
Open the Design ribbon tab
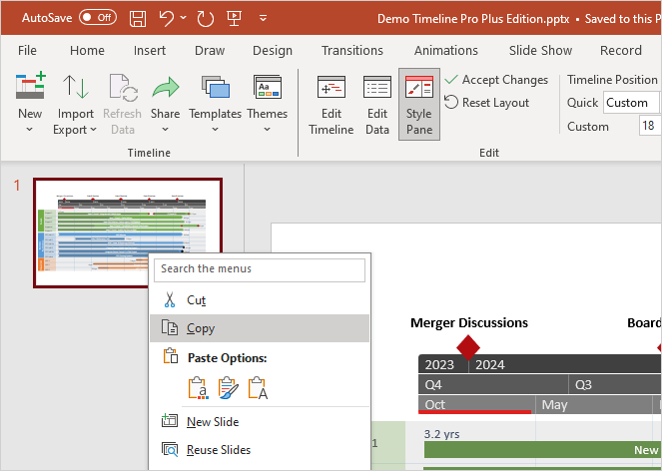point(273,51)
